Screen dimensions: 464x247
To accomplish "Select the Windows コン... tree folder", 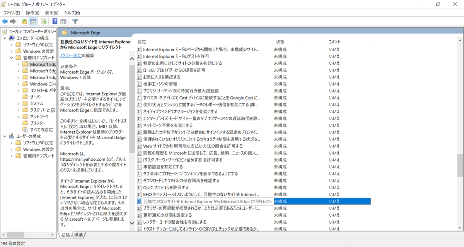I will (x=43, y=84).
